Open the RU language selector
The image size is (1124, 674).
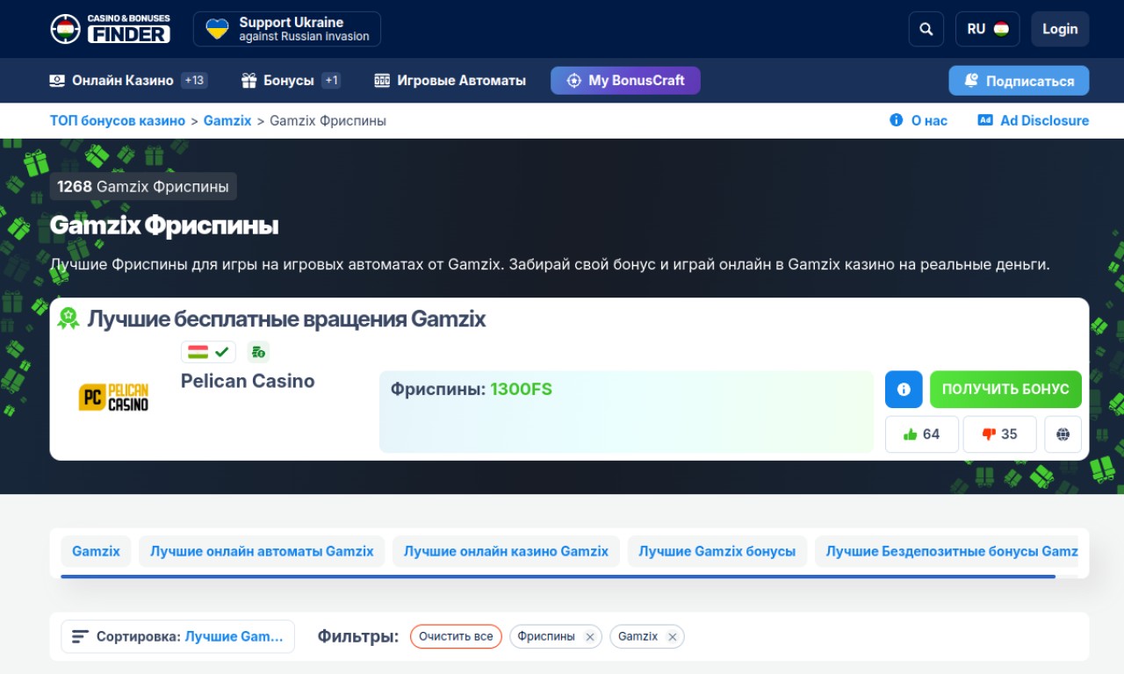988,29
